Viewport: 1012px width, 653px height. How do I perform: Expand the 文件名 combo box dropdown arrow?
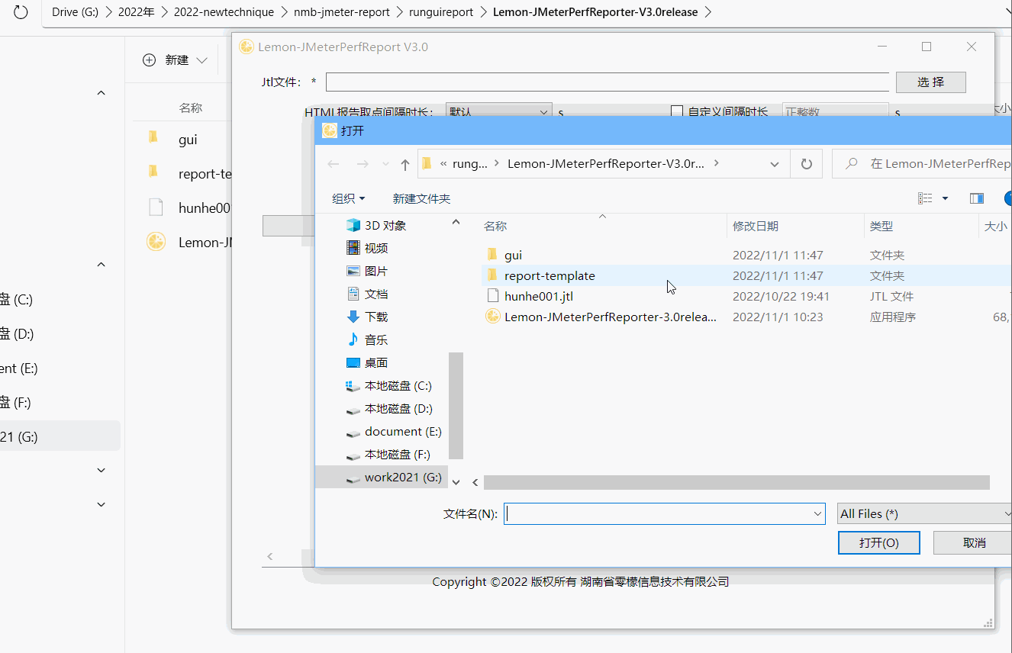[x=818, y=514]
